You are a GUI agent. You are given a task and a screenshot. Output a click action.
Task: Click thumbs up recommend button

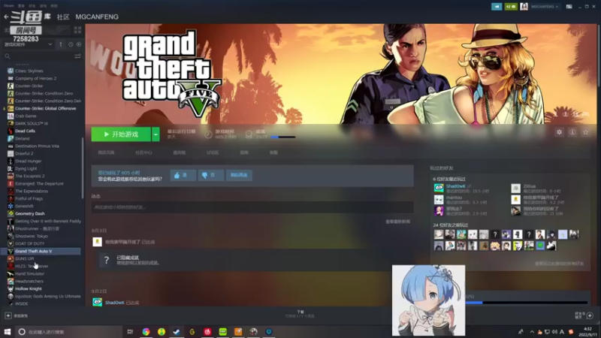tap(183, 175)
